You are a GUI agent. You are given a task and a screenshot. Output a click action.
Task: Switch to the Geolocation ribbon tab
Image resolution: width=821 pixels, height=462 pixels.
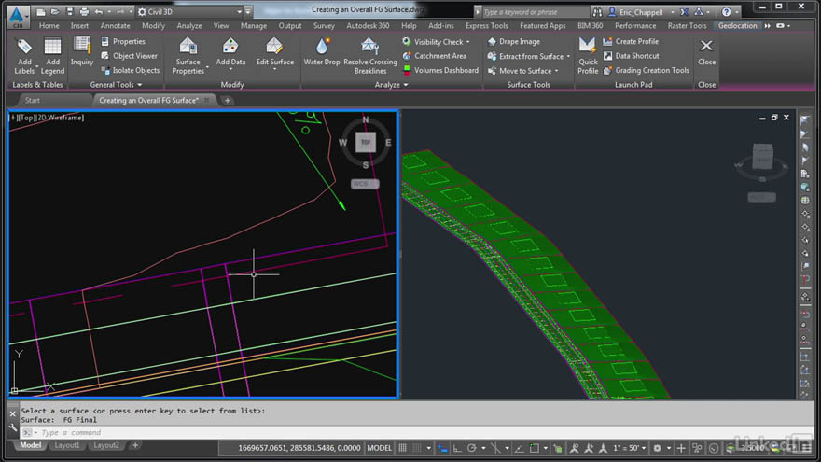click(737, 26)
